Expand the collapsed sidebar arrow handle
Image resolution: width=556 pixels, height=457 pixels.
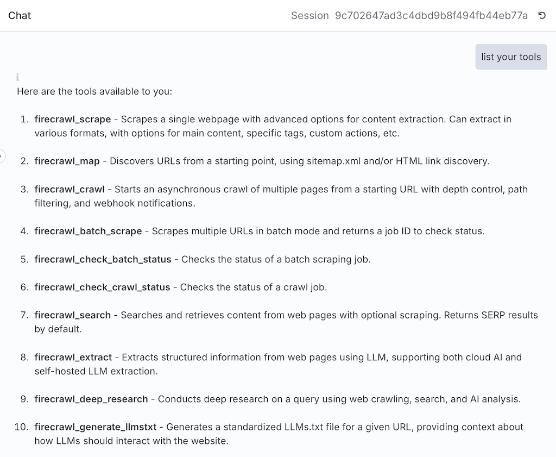click(x=2, y=156)
